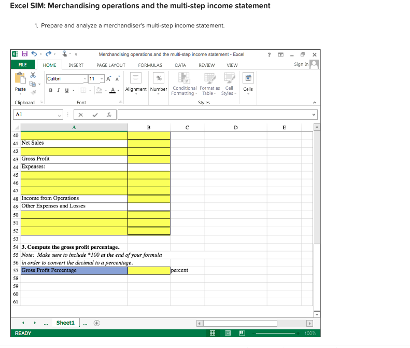The width and height of the screenshot is (410, 348).
Task: Switch to VIEW tab
Action: coord(232,65)
